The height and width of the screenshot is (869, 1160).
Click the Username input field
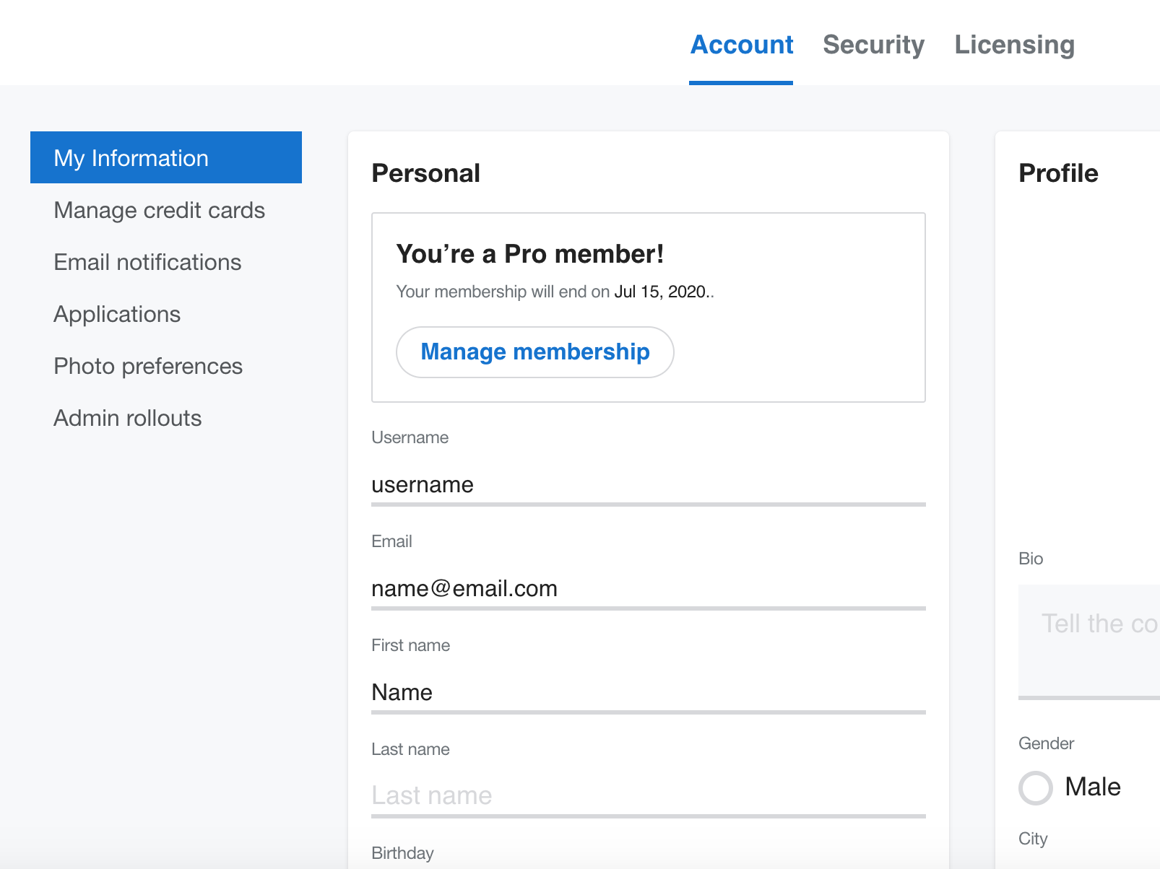pyautogui.click(x=648, y=485)
